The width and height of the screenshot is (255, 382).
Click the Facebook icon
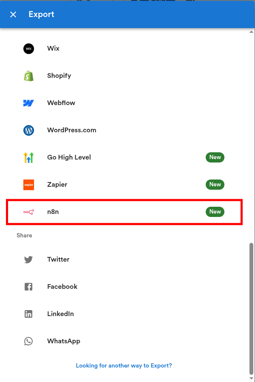pyautogui.click(x=28, y=287)
